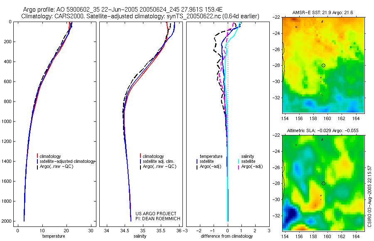This screenshot has height=241, width=374.
Task: Click the 'US ARGO PROJECT' text
Action: (156, 214)
